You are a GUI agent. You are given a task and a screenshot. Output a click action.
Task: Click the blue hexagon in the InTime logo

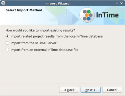click(89, 19)
